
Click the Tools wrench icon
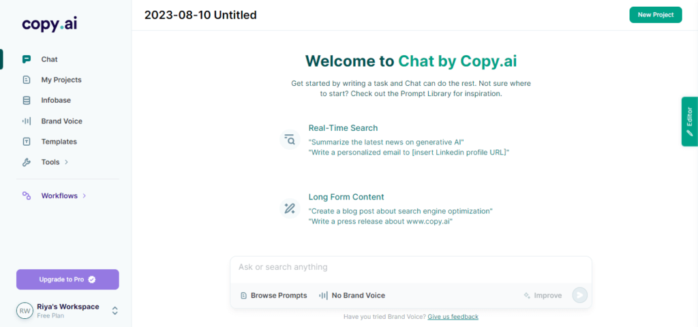(x=27, y=162)
